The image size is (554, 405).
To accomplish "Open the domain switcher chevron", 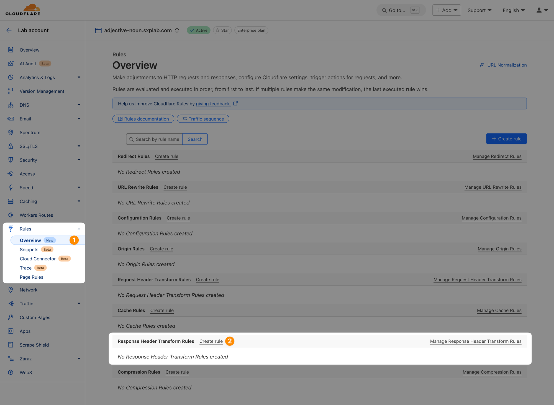I will pos(177,30).
